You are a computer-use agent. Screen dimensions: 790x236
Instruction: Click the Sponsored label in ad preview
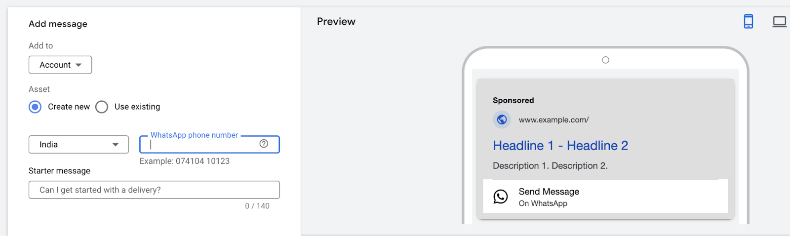513,100
